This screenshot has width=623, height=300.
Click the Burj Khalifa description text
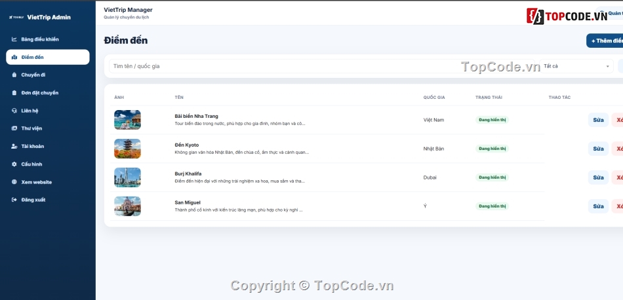point(240,181)
